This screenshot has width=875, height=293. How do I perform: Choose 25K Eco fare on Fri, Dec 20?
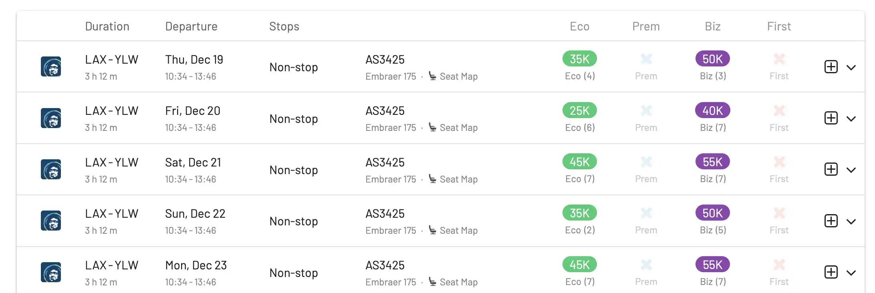coord(579,110)
